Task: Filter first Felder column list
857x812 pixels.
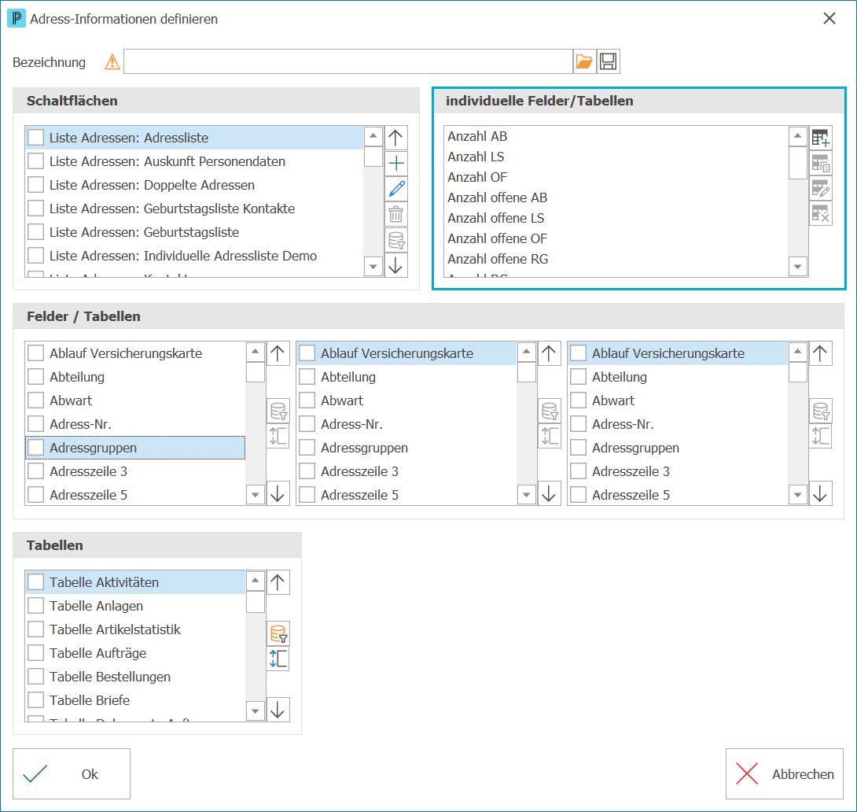Action: tap(278, 411)
